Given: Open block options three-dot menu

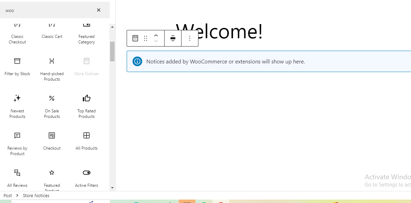Looking at the screenshot, I should click(x=189, y=38).
